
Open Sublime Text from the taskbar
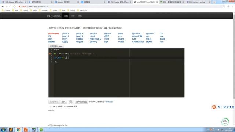click(11, 129)
